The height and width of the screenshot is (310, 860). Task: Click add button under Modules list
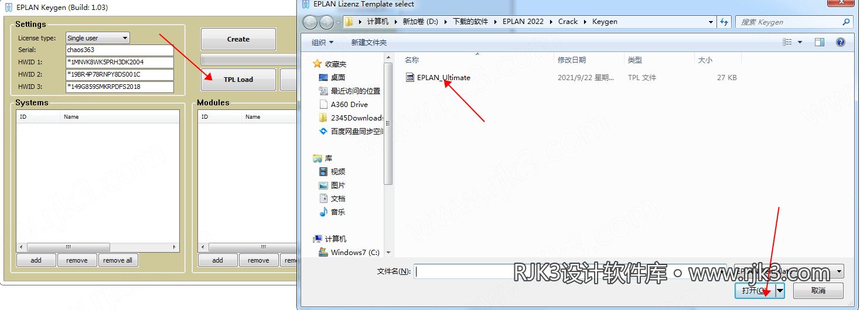(x=217, y=260)
